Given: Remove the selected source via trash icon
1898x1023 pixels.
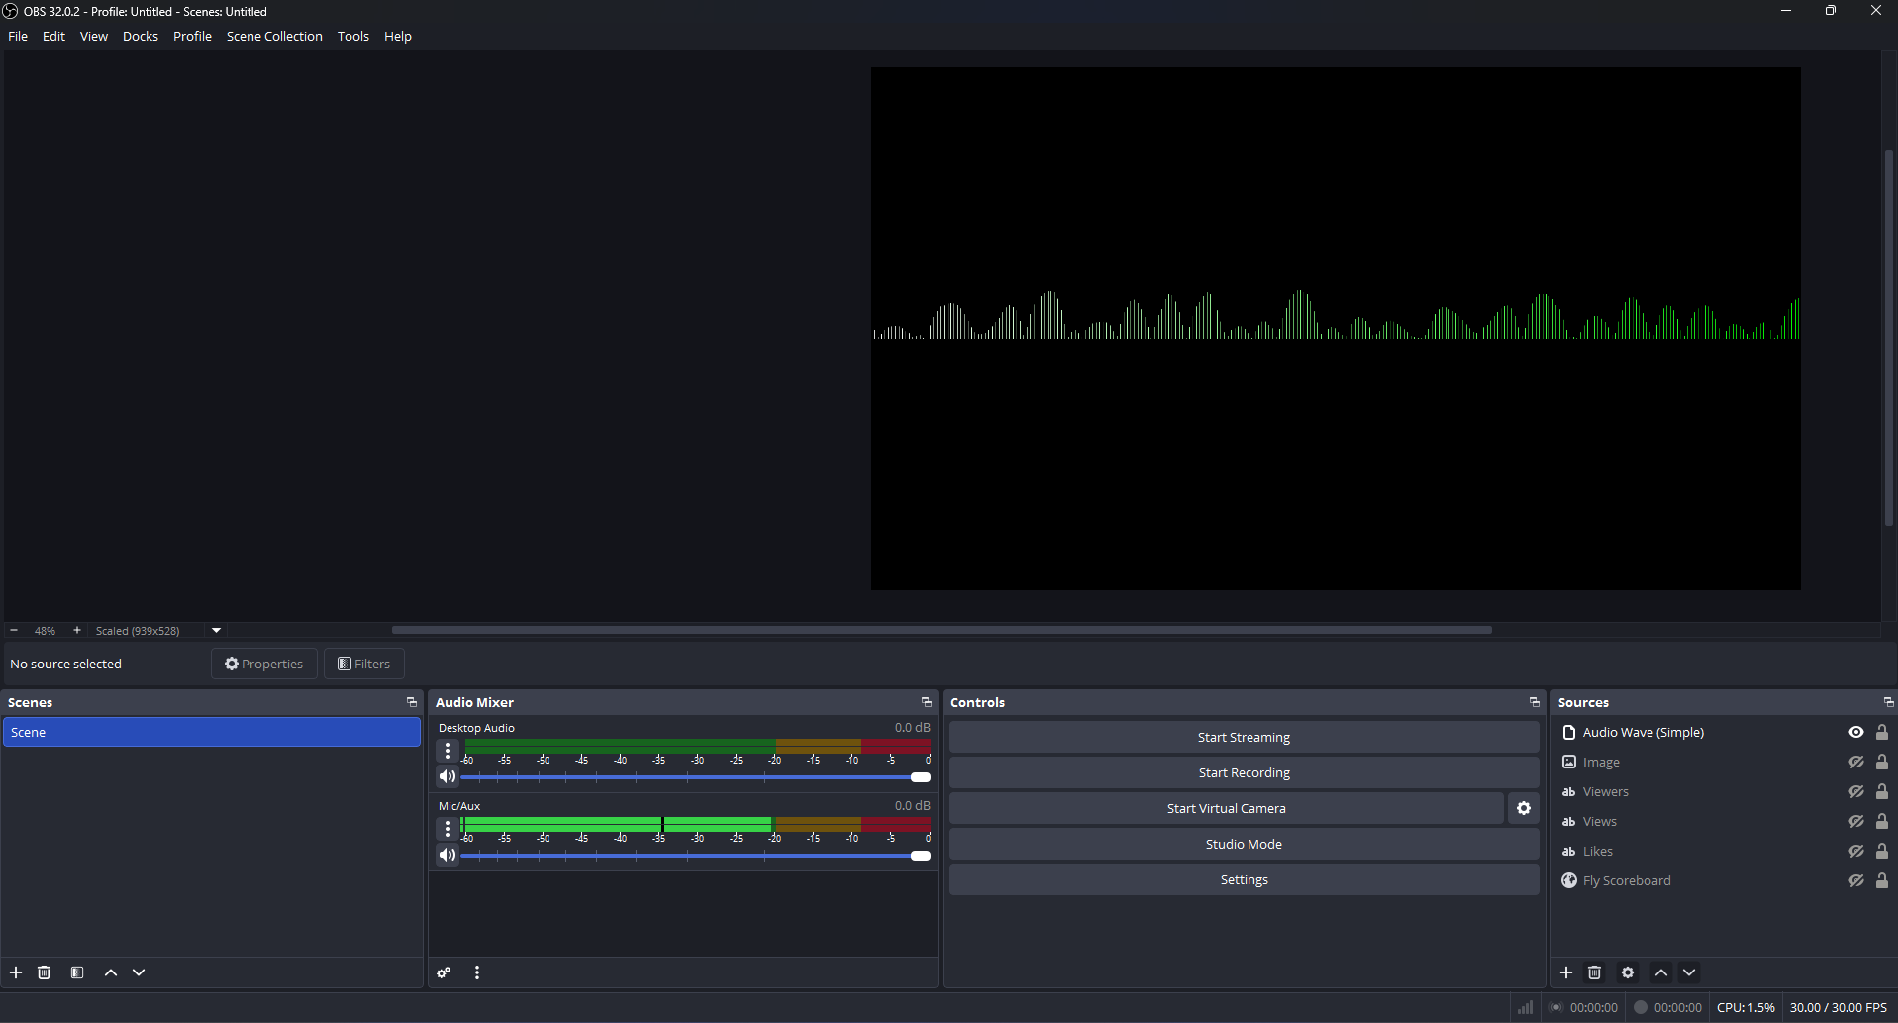Looking at the screenshot, I should click(x=1594, y=972).
